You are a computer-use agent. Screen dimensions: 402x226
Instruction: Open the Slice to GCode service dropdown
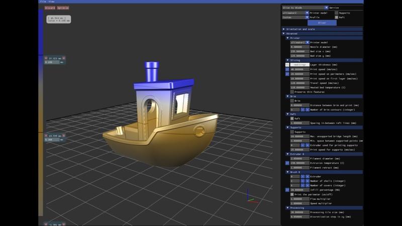[x=305, y=8]
